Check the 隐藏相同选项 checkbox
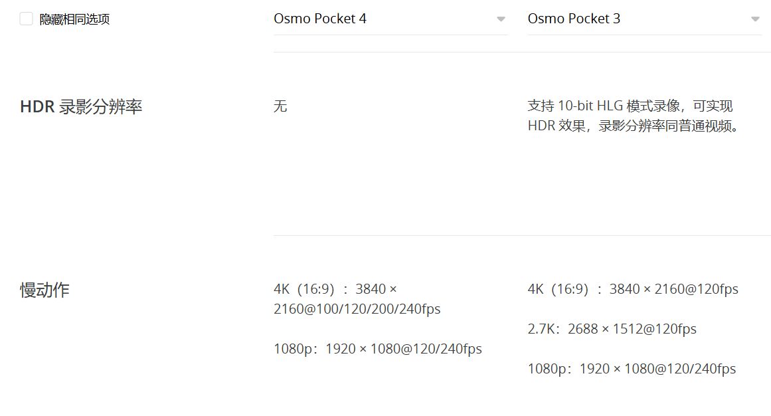Screen dimensions: 771x416 tap(27, 19)
